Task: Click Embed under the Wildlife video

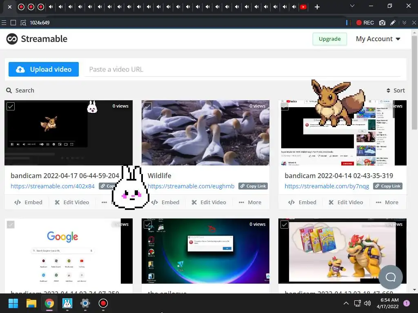Action: coord(165,202)
